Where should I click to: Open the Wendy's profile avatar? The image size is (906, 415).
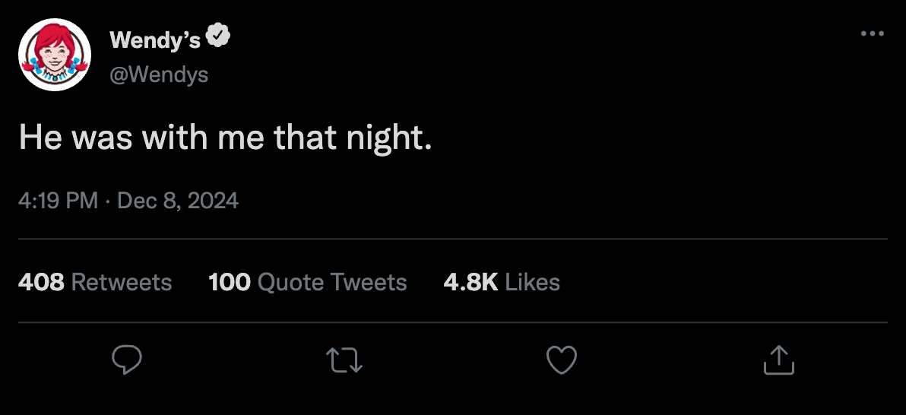point(55,54)
